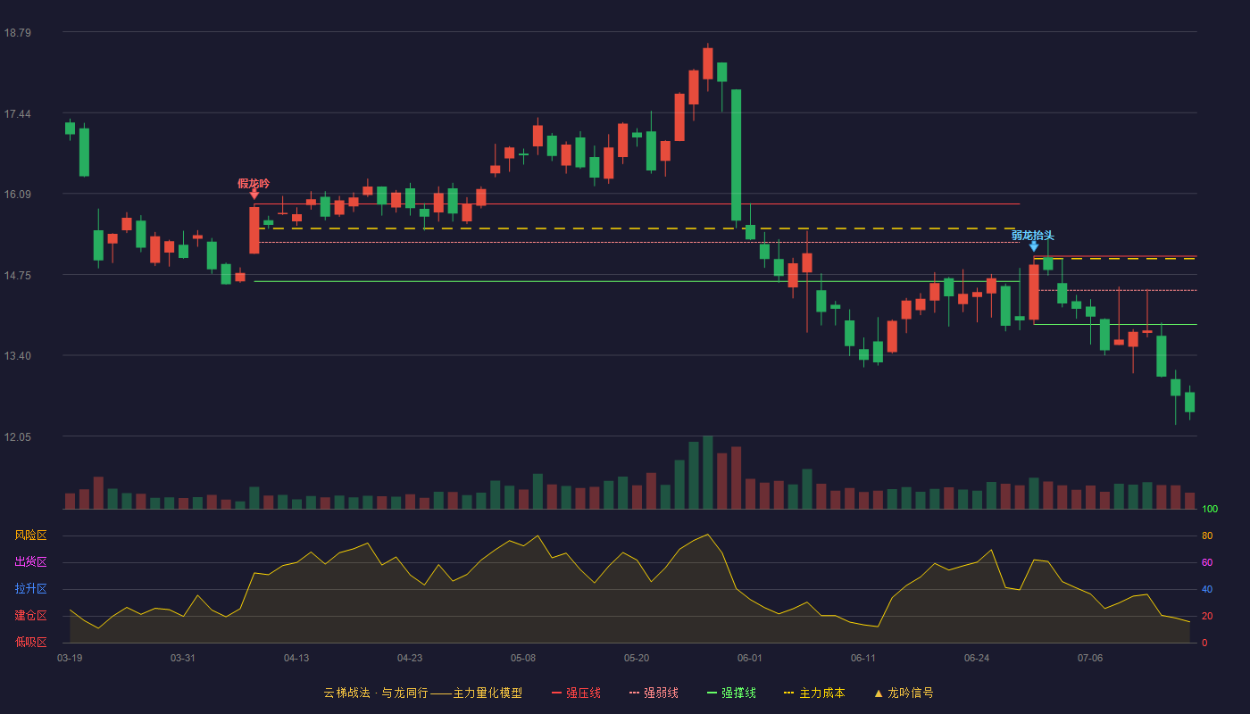Select the 出货区 zone label
The height and width of the screenshot is (714, 1250).
point(30,562)
